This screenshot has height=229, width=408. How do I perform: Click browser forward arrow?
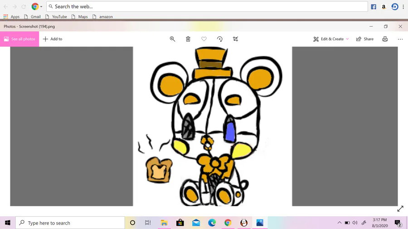pos(15,7)
